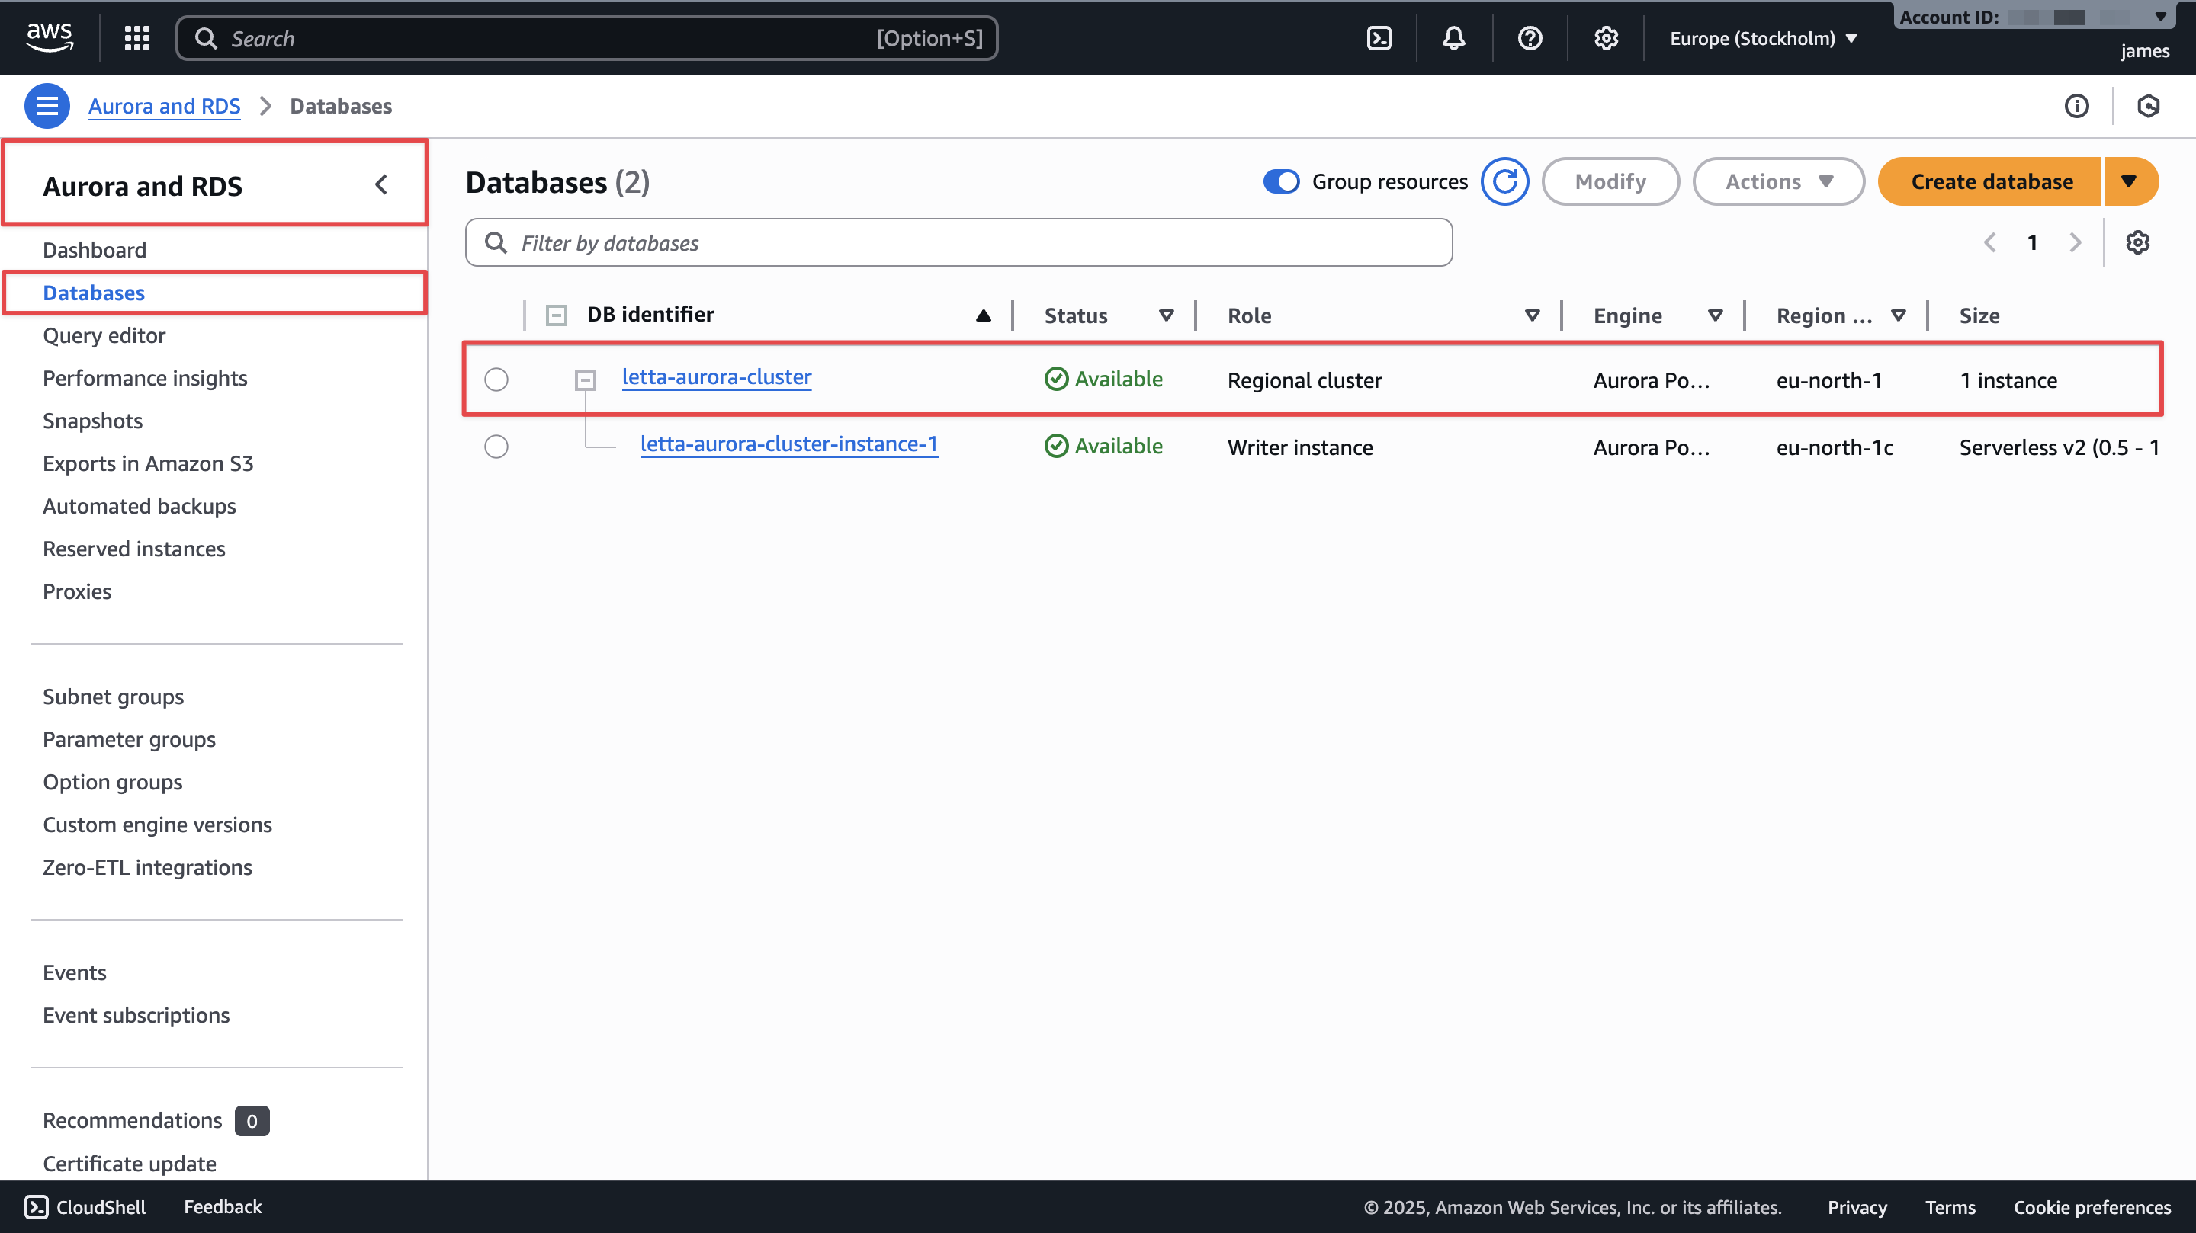Open the Actions dropdown
This screenshot has width=2196, height=1233.
(1778, 181)
